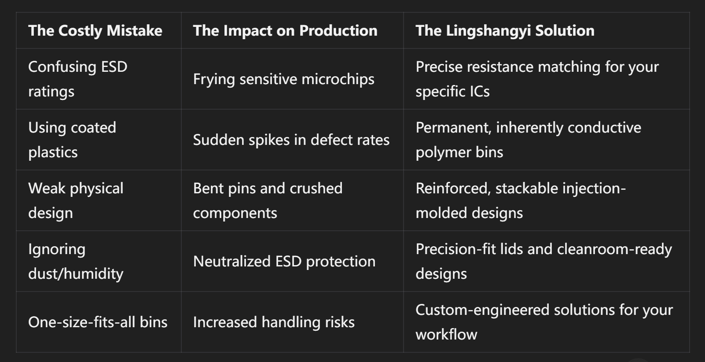The width and height of the screenshot is (705, 362).
Task: Click 'The Lingshangyi Solution' header cell
Action: click(505, 31)
